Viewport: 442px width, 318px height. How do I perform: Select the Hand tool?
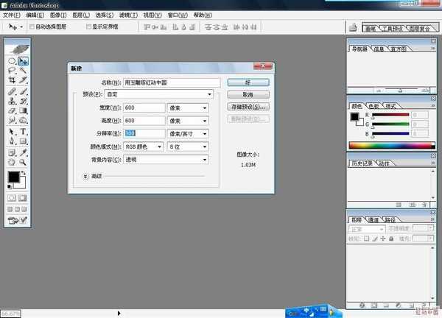(x=13, y=161)
